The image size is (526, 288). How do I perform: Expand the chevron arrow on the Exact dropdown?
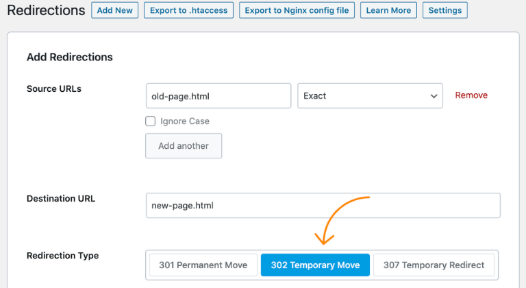click(434, 96)
